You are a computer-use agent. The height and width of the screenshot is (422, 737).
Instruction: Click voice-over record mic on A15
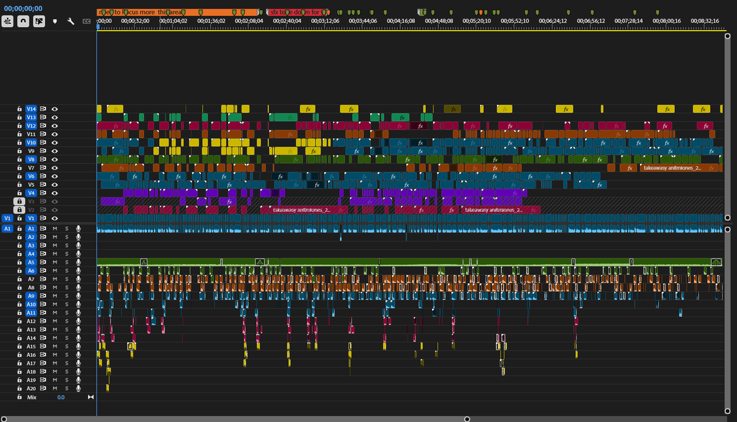79,346
